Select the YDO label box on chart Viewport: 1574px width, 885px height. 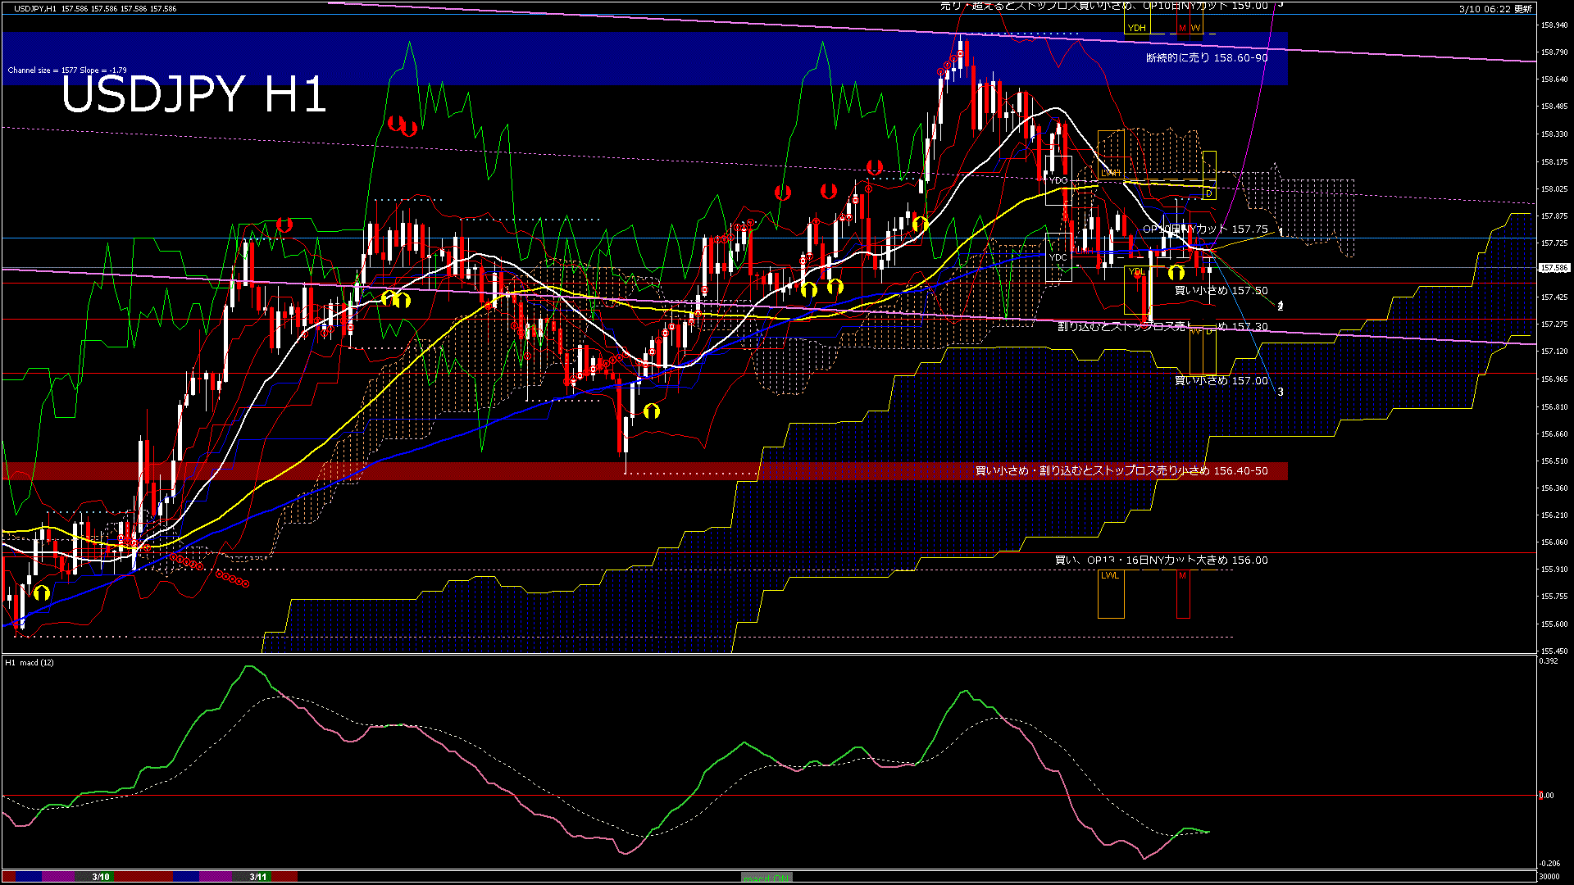coord(1058,180)
